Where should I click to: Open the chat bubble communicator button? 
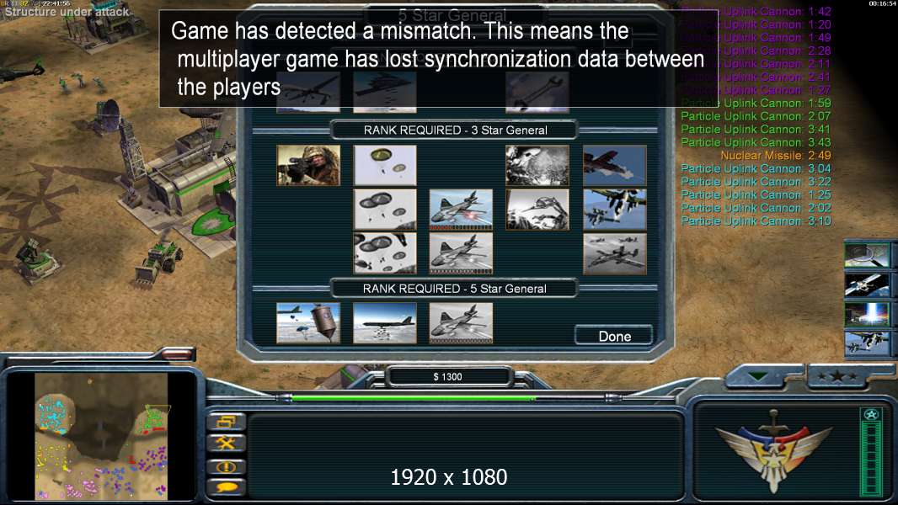pyautogui.click(x=227, y=487)
